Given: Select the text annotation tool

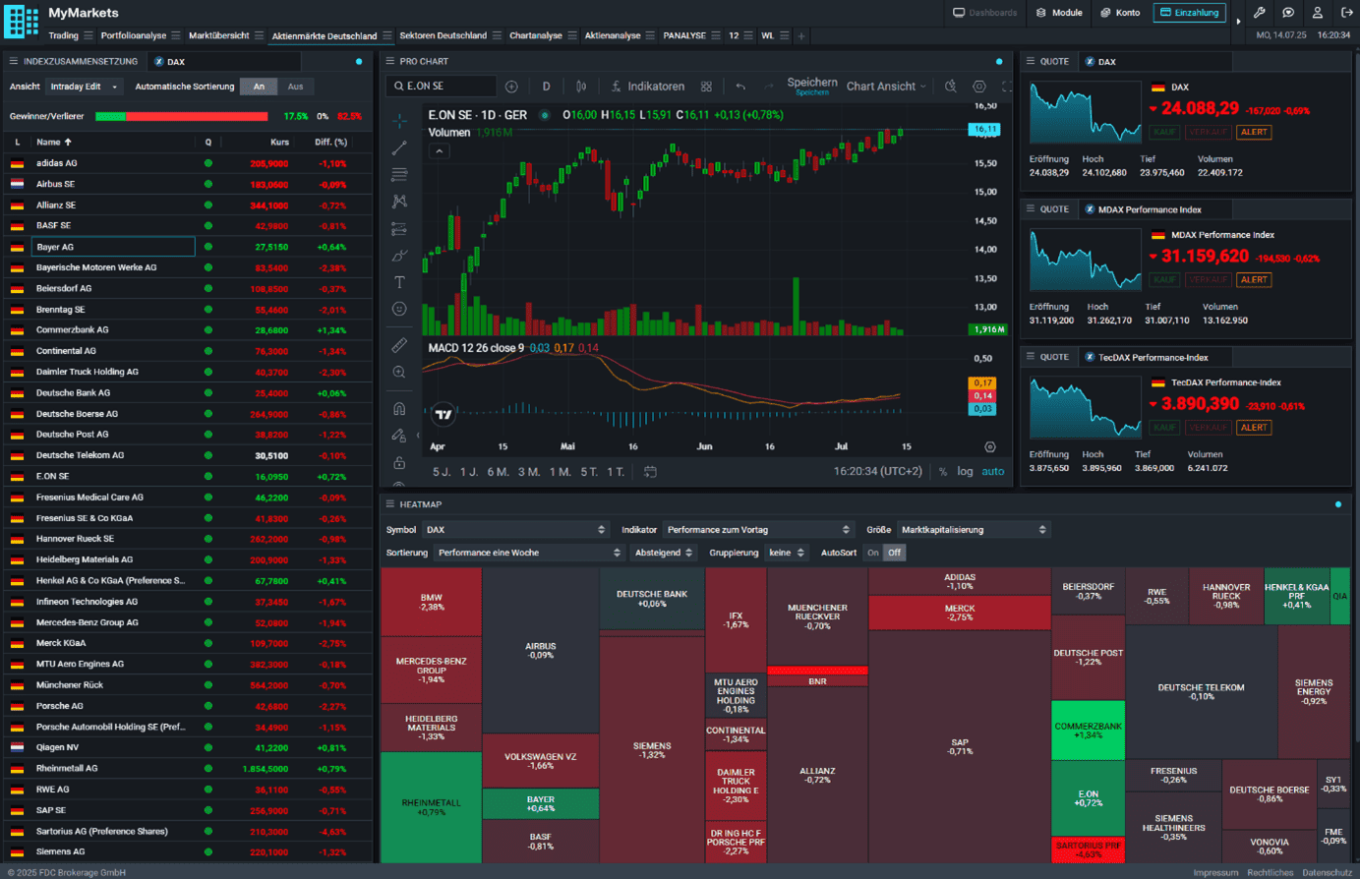Looking at the screenshot, I should 399,282.
